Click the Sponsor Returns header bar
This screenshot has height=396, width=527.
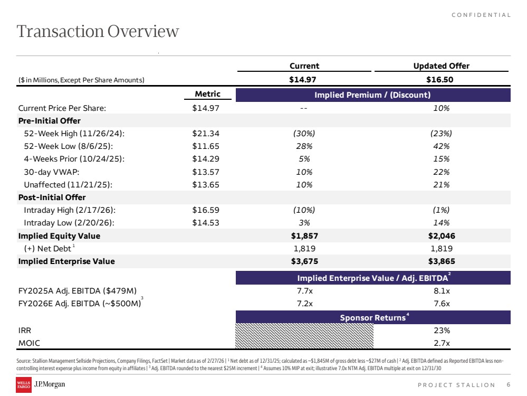point(373,317)
